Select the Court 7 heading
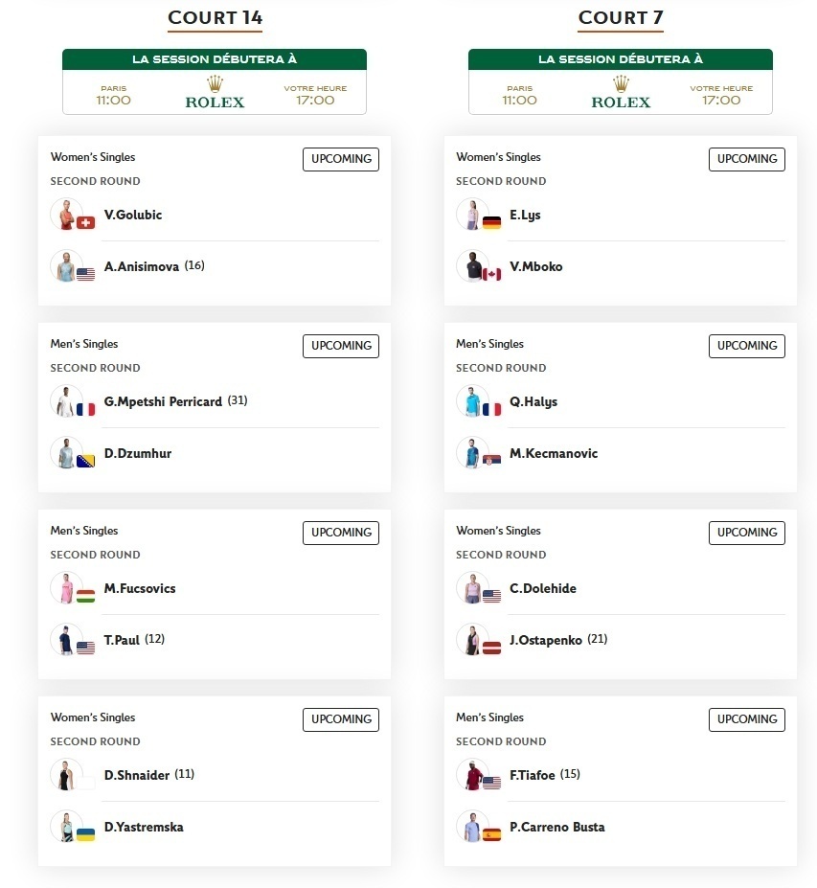 [x=621, y=18]
